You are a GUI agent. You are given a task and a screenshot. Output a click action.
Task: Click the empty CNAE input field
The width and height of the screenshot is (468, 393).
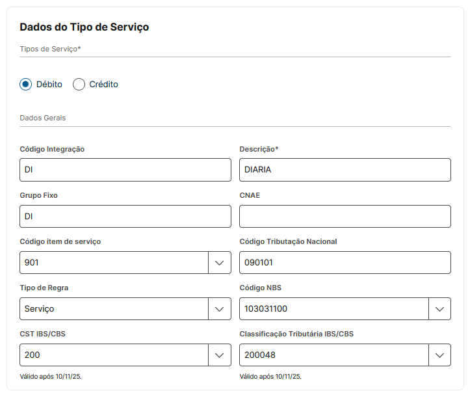344,217
